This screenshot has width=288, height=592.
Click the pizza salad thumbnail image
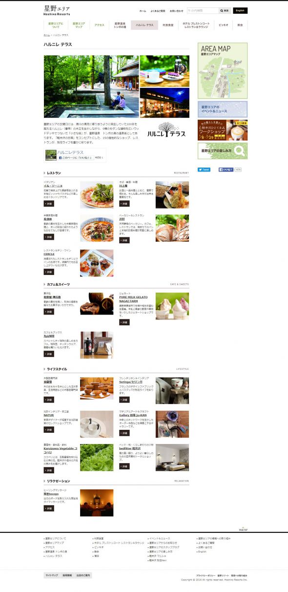(97, 195)
